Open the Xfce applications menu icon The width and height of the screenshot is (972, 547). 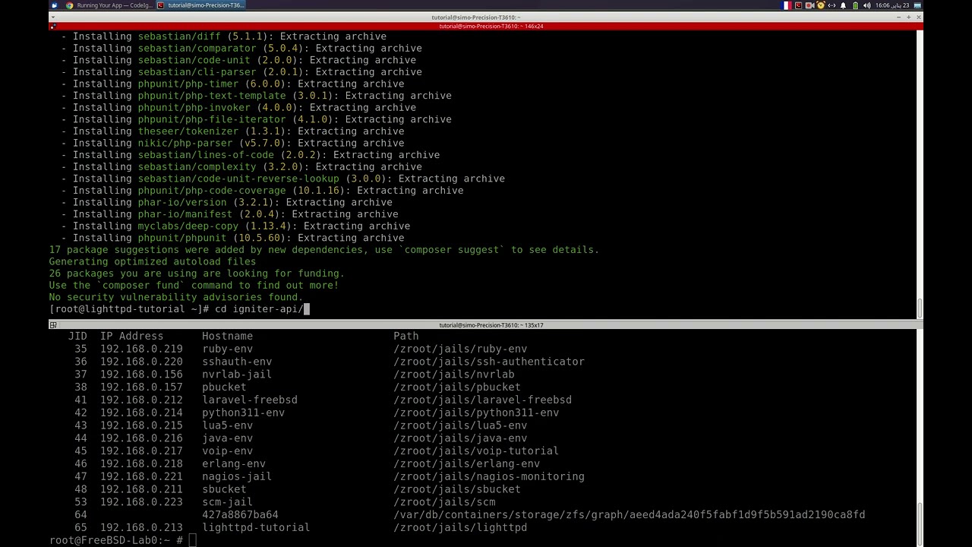pos(54,5)
